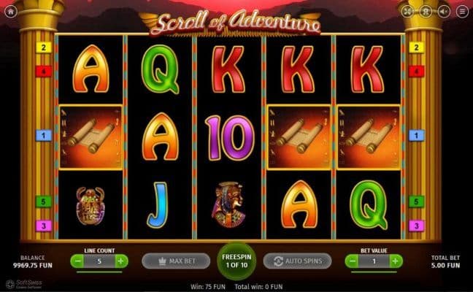Increase the bet value with plus

[x=396, y=261]
